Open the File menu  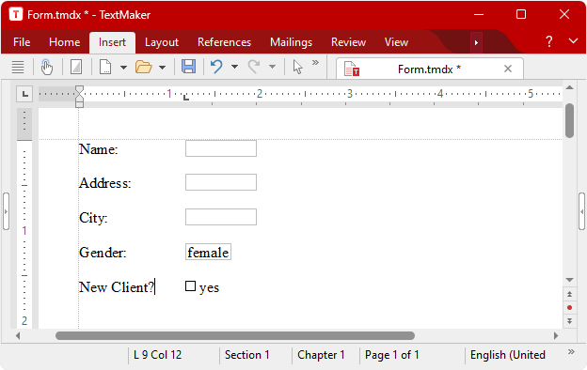22,42
